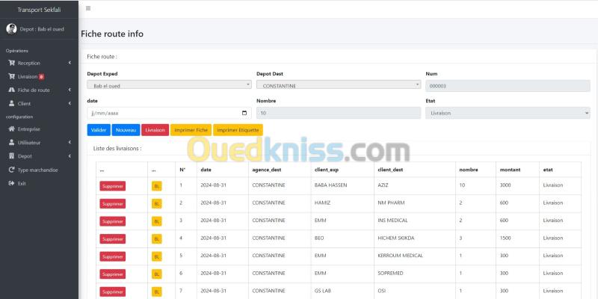This screenshot has height=299, width=598.
Task: Click the Depot building icon
Action: coord(11,156)
